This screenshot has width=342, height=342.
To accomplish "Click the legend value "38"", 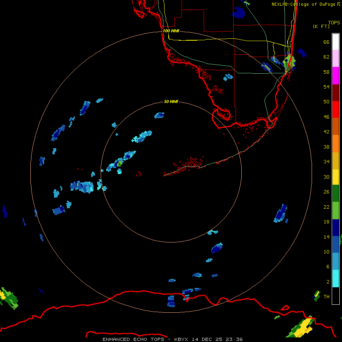I will click(326, 147).
